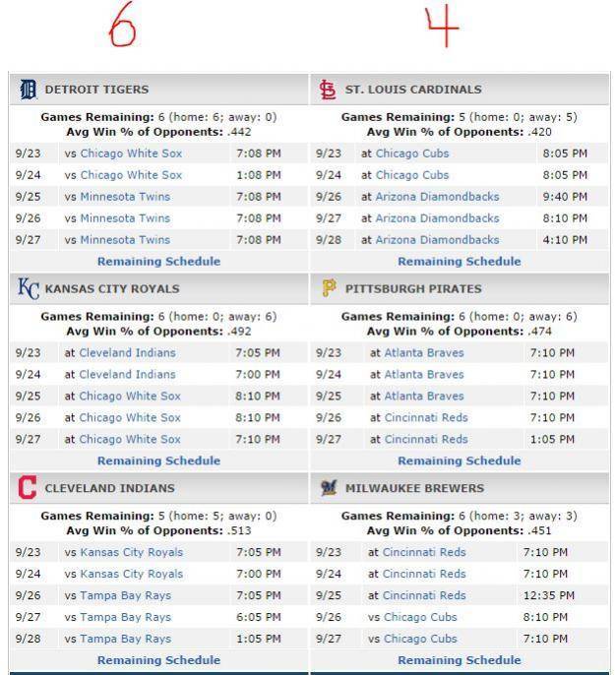Screen dimensions: 615x675
Task: Select Minnesota Twins in Tigers' 9/27 game
Action: click(x=125, y=240)
